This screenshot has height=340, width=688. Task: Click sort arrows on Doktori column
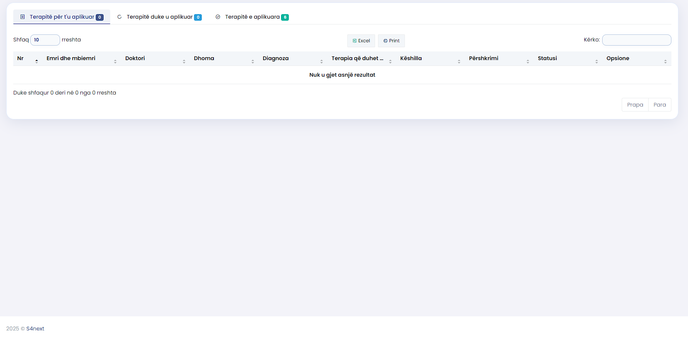pyautogui.click(x=184, y=61)
